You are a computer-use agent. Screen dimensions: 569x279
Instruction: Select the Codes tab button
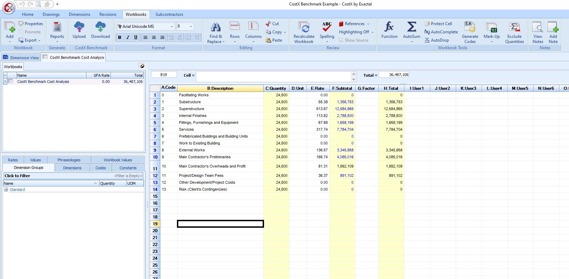[101, 168]
